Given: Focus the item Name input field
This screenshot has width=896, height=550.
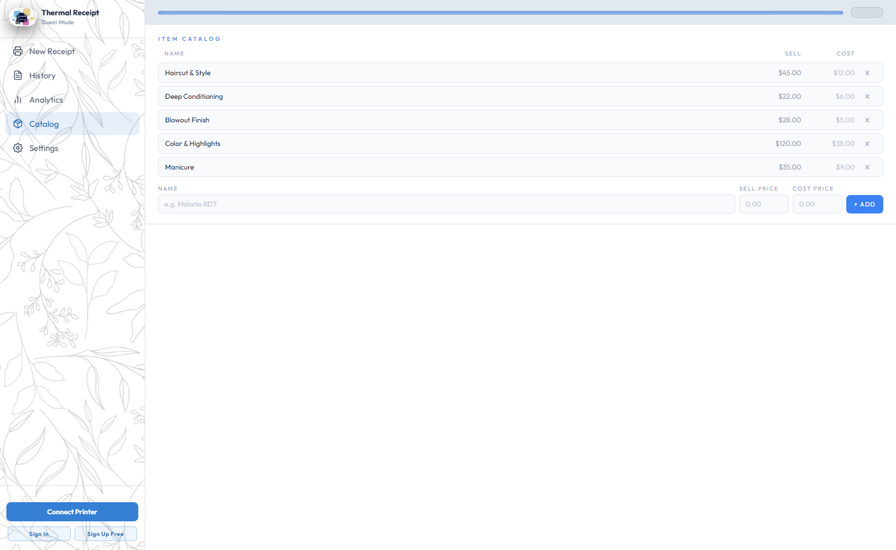Looking at the screenshot, I should [x=447, y=204].
